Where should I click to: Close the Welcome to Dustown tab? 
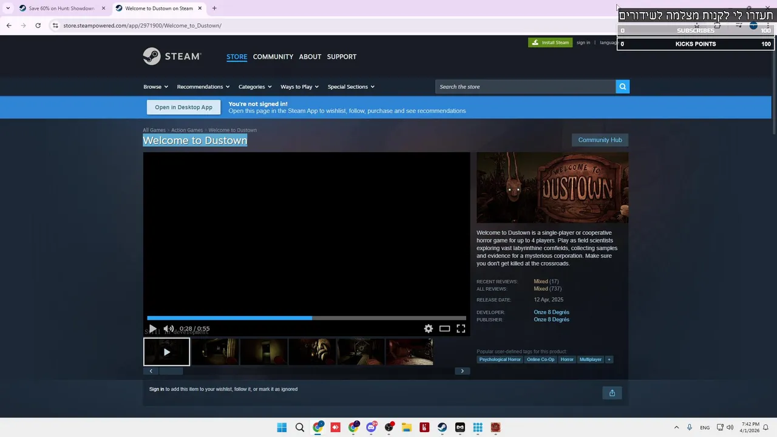[x=200, y=8]
